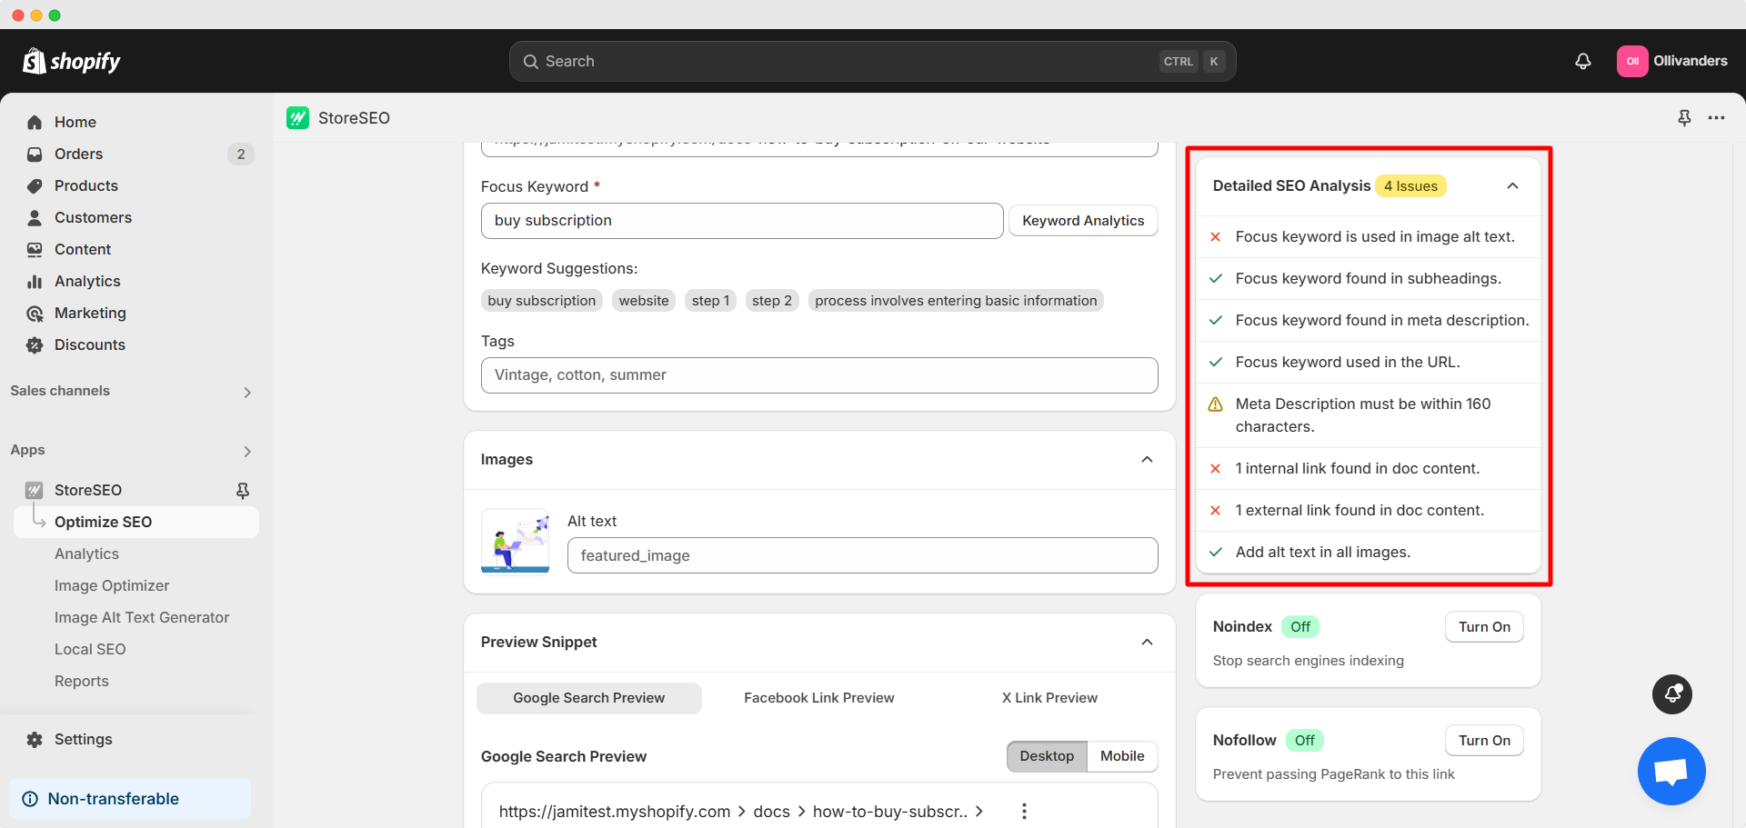The height and width of the screenshot is (828, 1746).
Task: Collapse the Detailed SEO Analysis panel
Action: click(x=1512, y=185)
